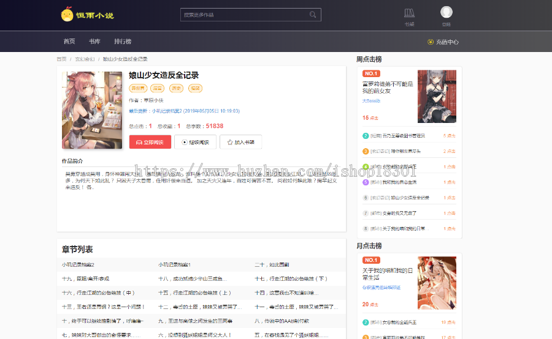The width and height of the screenshot is (552, 339).
Task: Click the 立即阅读 red button
Action: click(x=150, y=142)
